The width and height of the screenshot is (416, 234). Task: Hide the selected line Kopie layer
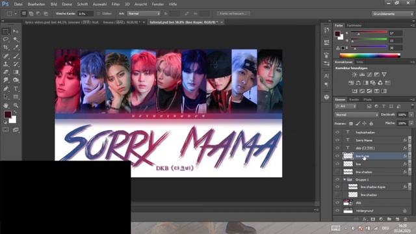337,156
